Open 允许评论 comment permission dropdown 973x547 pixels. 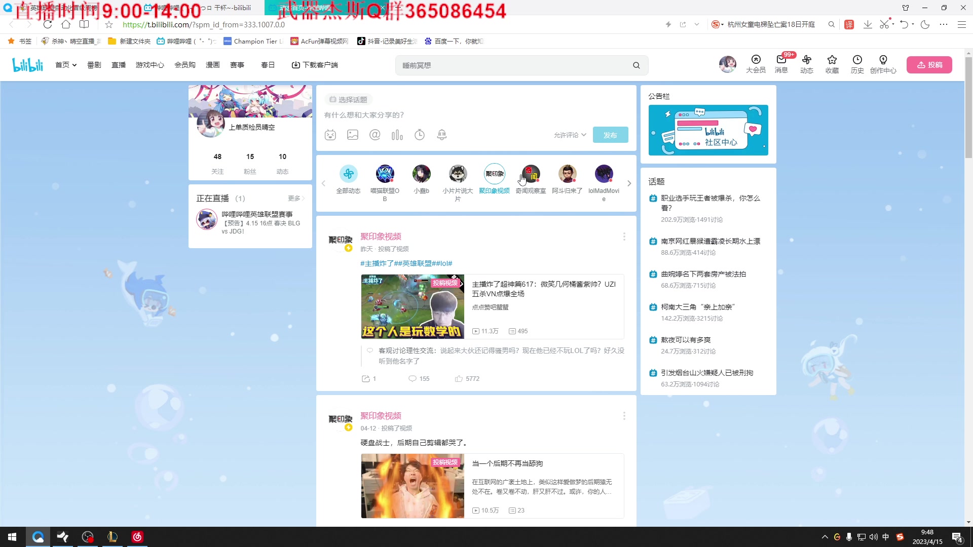pyautogui.click(x=570, y=135)
